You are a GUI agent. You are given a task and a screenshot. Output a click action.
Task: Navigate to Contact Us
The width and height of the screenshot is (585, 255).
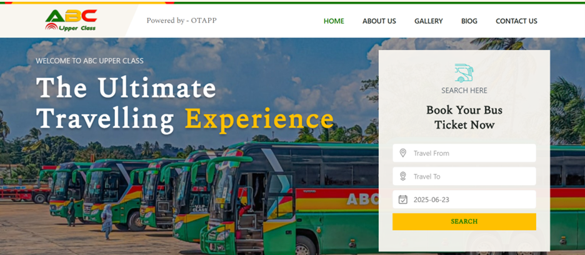[x=516, y=21]
